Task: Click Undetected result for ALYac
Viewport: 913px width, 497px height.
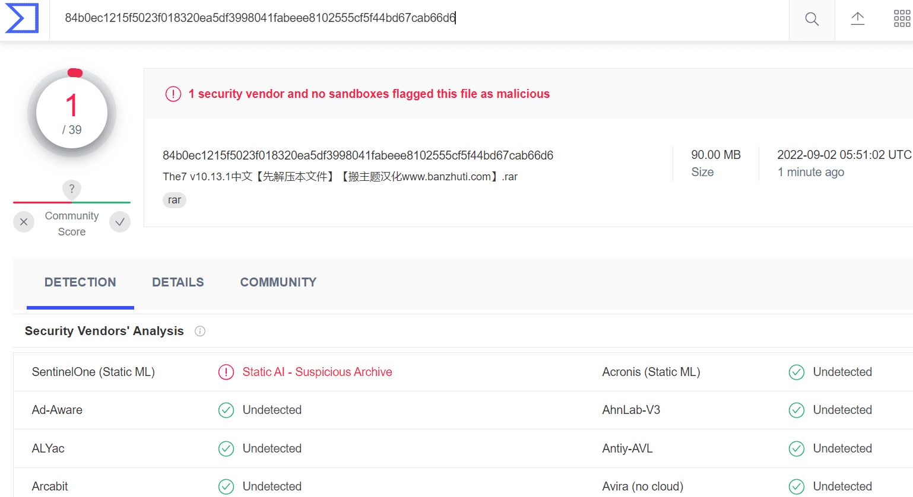Action: [272, 448]
